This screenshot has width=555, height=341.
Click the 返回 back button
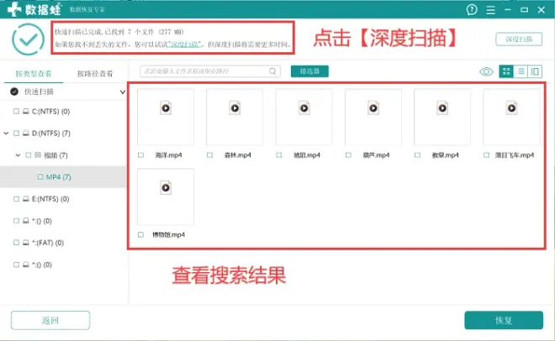coord(50,320)
